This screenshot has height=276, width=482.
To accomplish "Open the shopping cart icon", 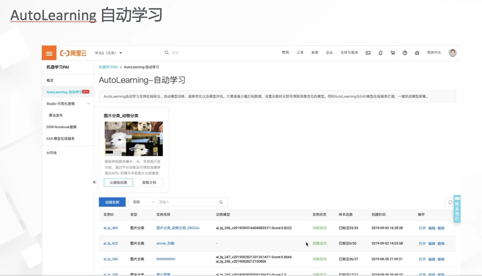I will click(393, 53).
